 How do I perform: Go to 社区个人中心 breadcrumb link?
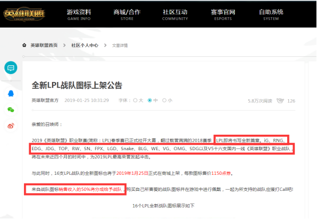click(x=85, y=45)
